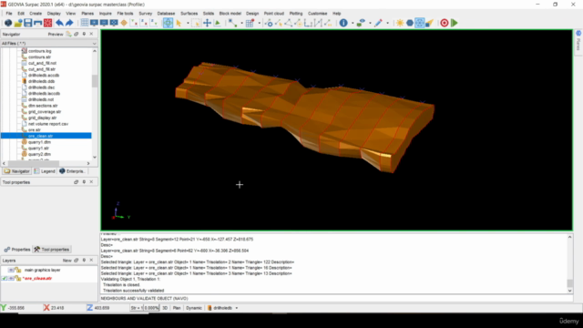This screenshot has height=328, width=583.
Task: Click the dashed-box selection tool icon
Action: (x=197, y=23)
